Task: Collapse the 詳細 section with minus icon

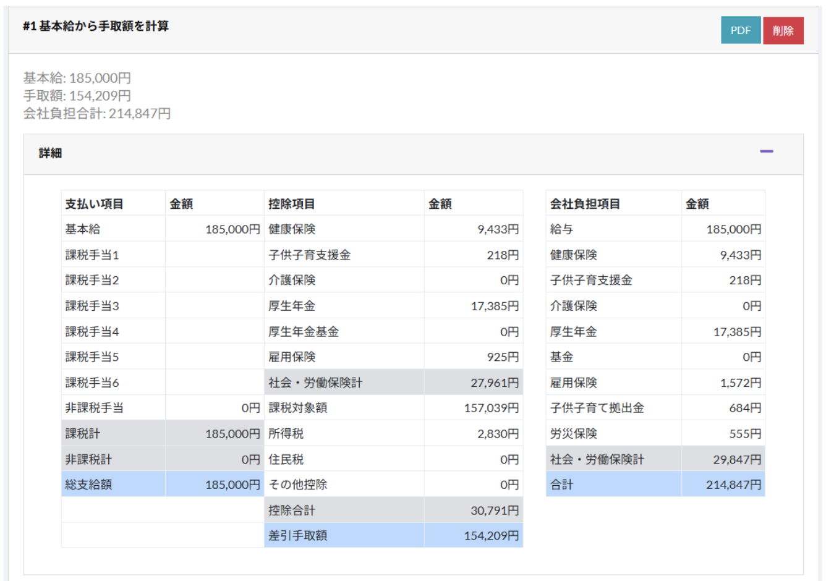Action: [767, 151]
